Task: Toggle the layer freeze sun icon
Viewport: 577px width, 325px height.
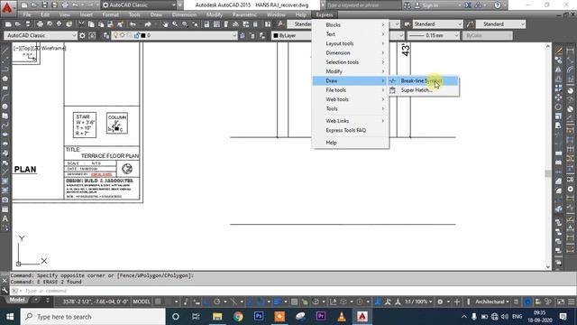Action: pyautogui.click(x=123, y=35)
